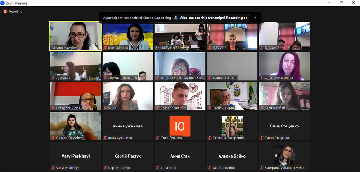Click the Zoom logo in title bar
This screenshot has height=172, width=360.
coord(3,3)
